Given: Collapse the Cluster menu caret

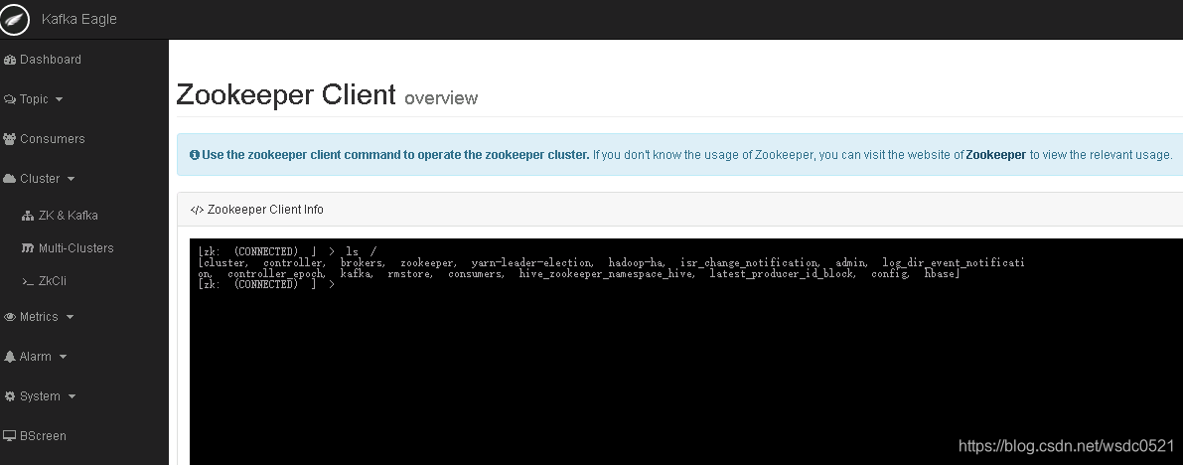Looking at the screenshot, I should [x=71, y=179].
